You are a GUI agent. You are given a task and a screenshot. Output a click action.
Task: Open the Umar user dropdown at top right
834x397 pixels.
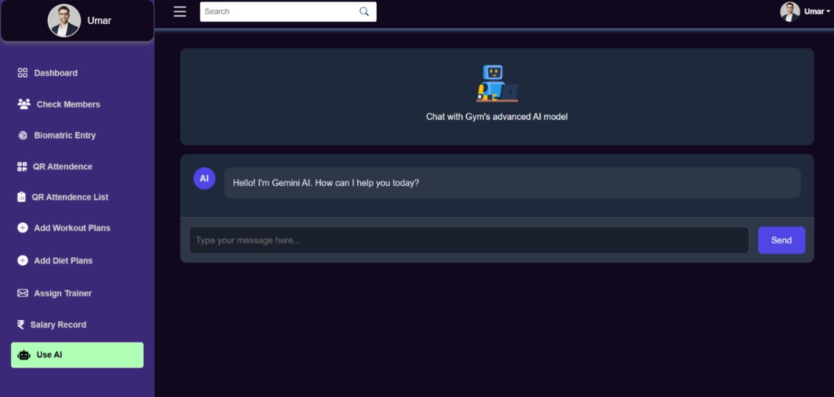pyautogui.click(x=805, y=12)
